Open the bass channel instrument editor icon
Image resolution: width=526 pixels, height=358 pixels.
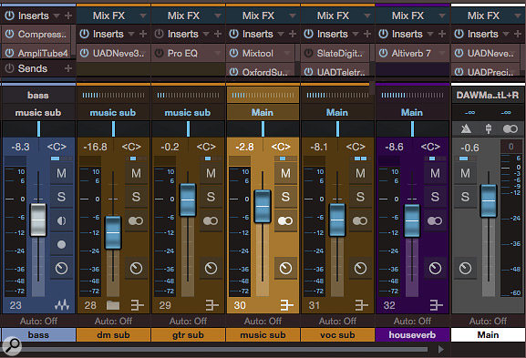coord(62,305)
